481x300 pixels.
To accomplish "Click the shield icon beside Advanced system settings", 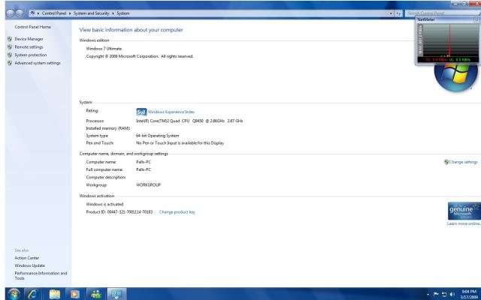I will [x=10, y=63].
